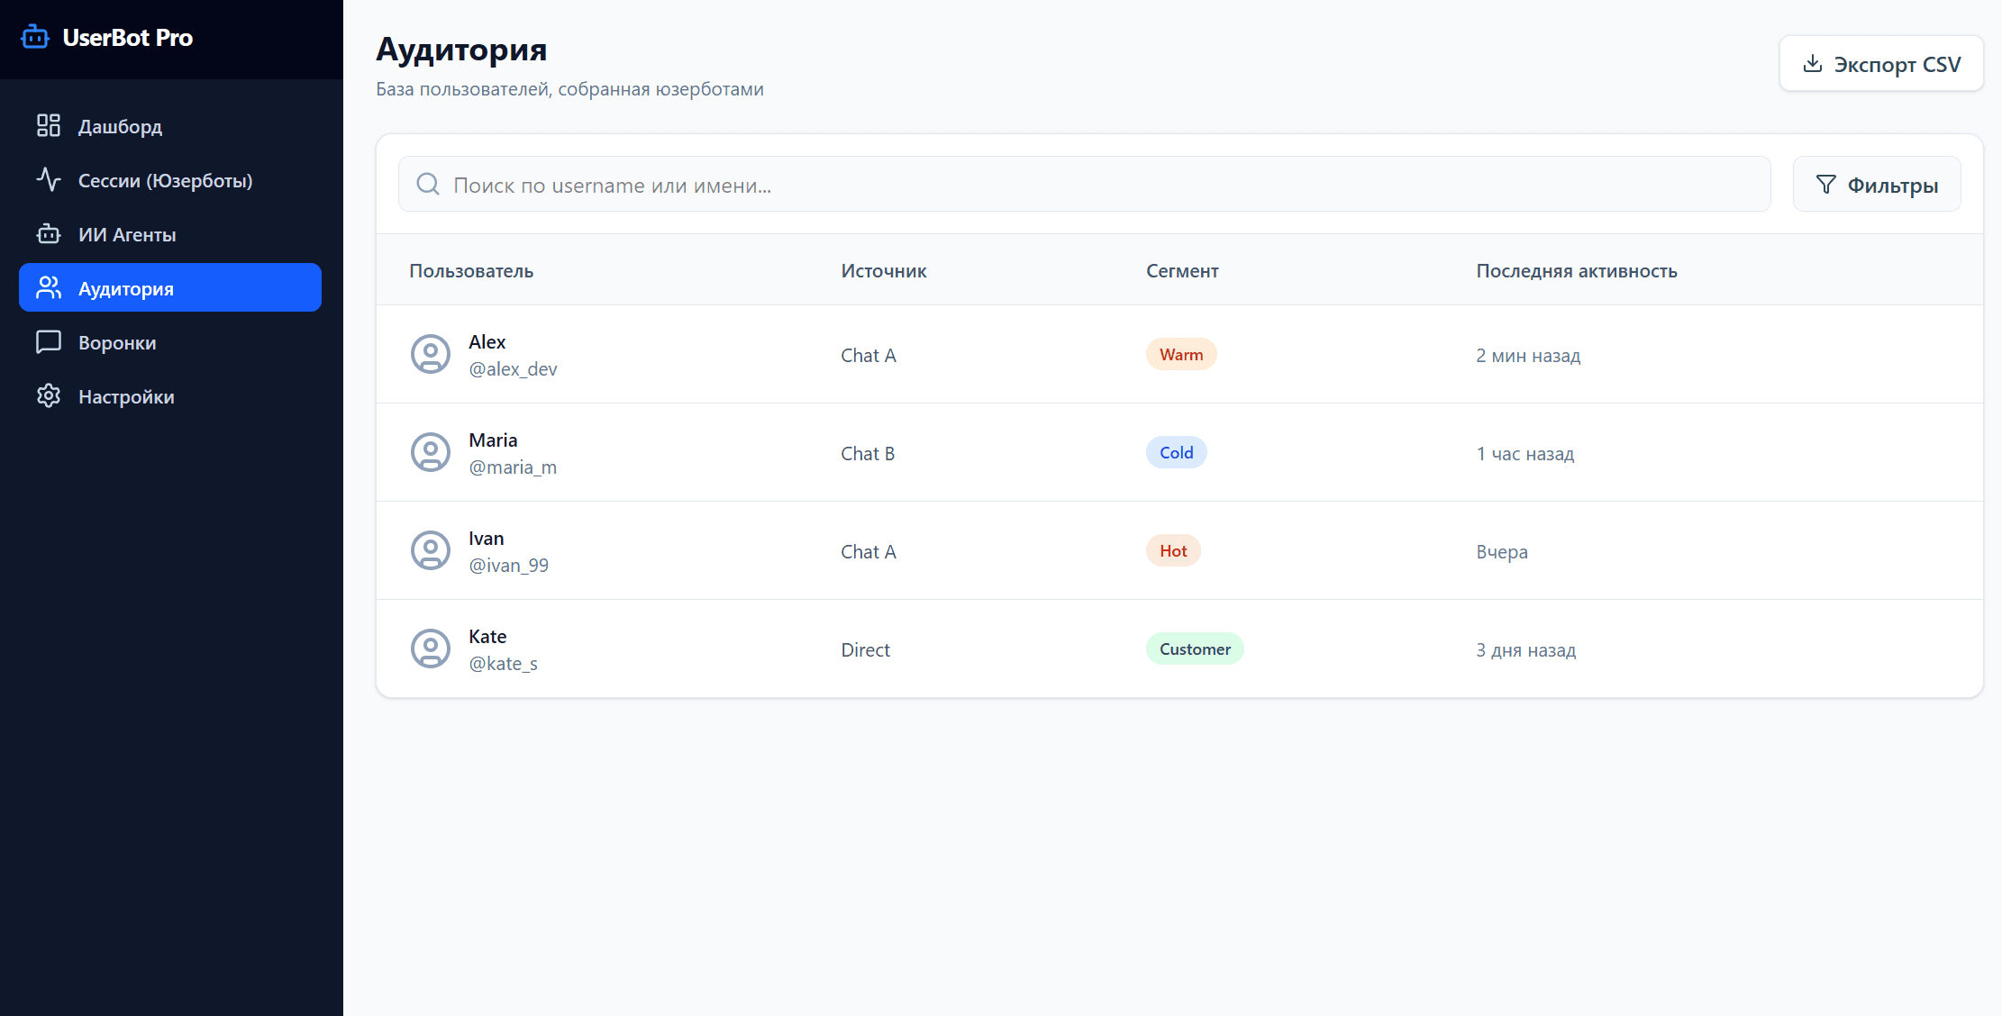Click Chat A source in Ivan's row
This screenshot has width=2002, height=1016.
click(x=869, y=551)
